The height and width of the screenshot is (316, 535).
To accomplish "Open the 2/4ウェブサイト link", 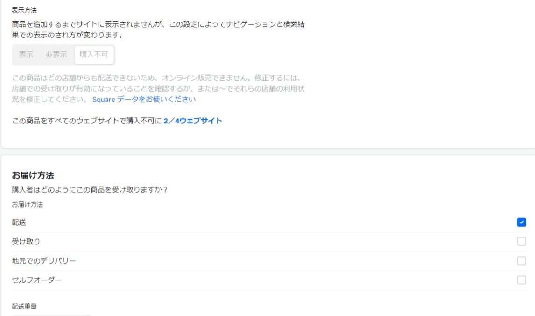I will tap(193, 122).
